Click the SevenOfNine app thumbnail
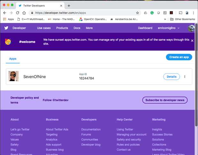 [13, 76]
